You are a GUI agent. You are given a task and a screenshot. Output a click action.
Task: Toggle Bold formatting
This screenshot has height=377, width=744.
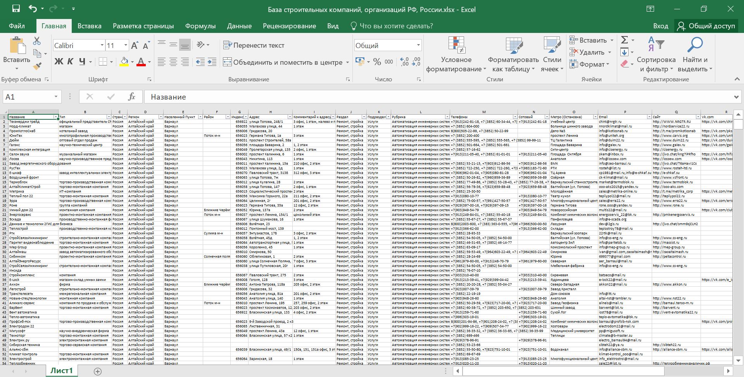pyautogui.click(x=59, y=62)
